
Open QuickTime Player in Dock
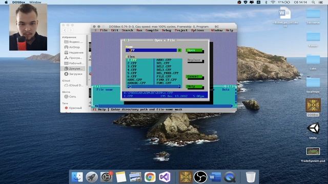click(x=230, y=177)
